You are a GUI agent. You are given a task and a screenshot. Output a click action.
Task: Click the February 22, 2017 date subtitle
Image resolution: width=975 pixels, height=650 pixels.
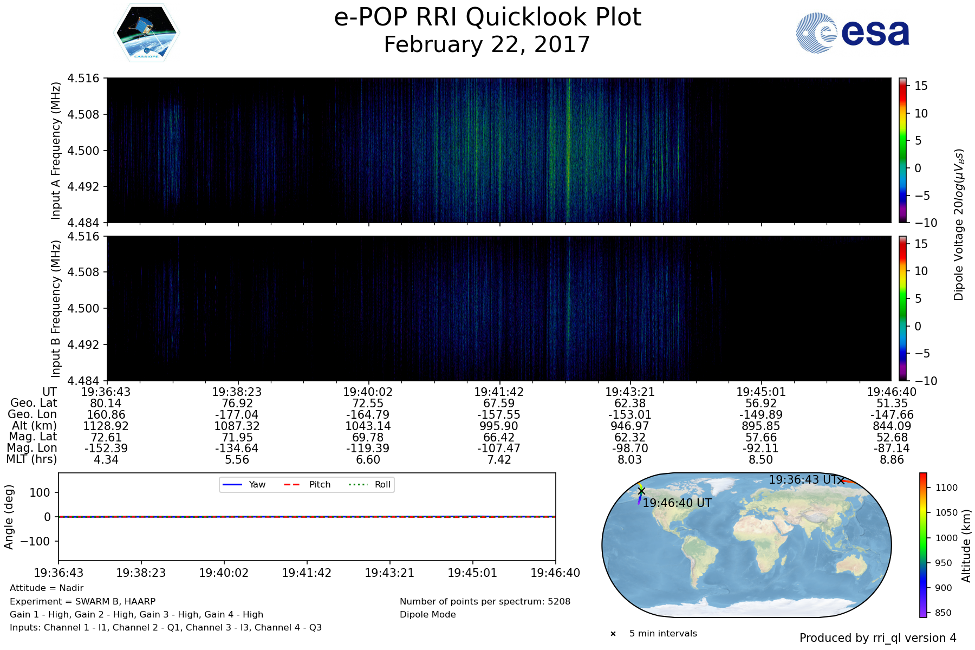(x=487, y=44)
